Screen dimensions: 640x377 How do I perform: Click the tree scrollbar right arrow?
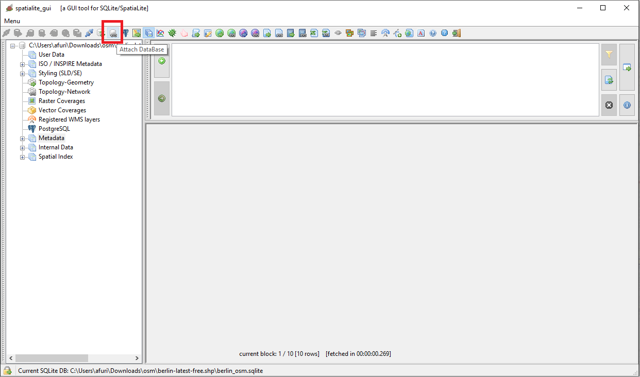[137, 358]
